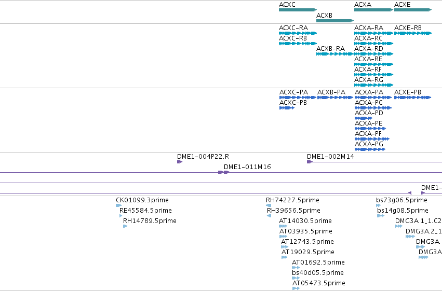This screenshot has width=442, height=291.
Task: Open the ACXB-RA transcript
Action: 335,54
